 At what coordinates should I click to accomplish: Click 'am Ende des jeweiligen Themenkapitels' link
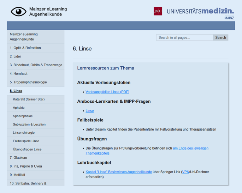(x=191, y=148)
